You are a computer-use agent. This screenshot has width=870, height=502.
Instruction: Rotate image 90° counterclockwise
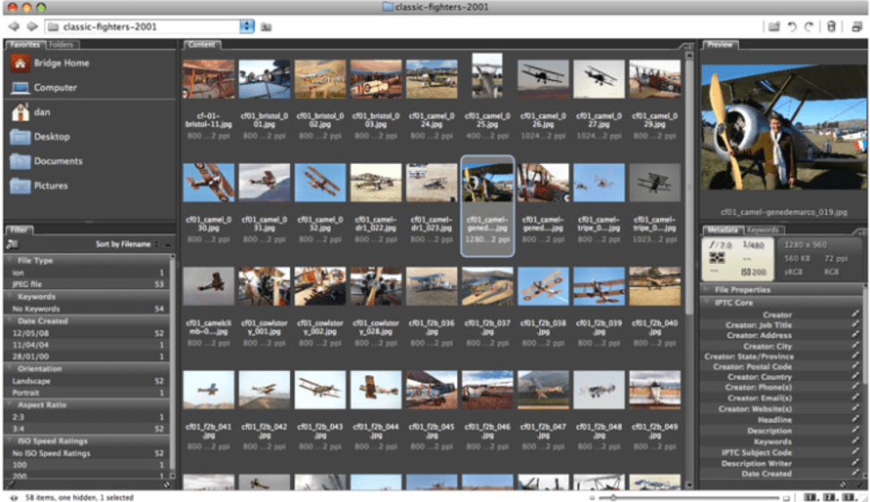[x=791, y=27]
